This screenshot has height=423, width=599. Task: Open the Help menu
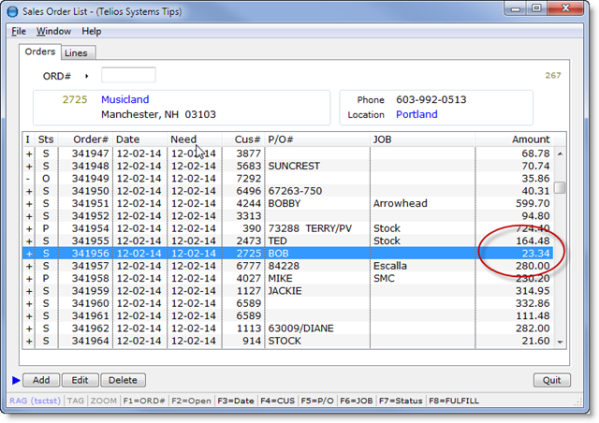pos(92,31)
